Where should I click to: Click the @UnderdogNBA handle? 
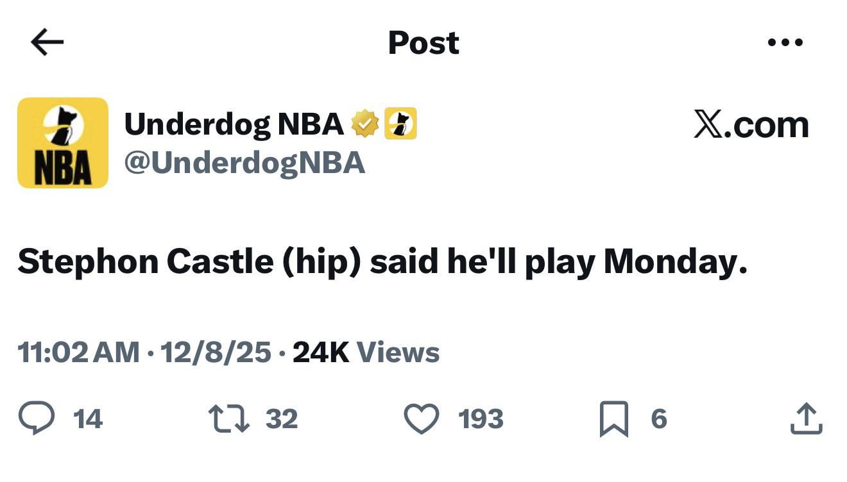(x=245, y=163)
